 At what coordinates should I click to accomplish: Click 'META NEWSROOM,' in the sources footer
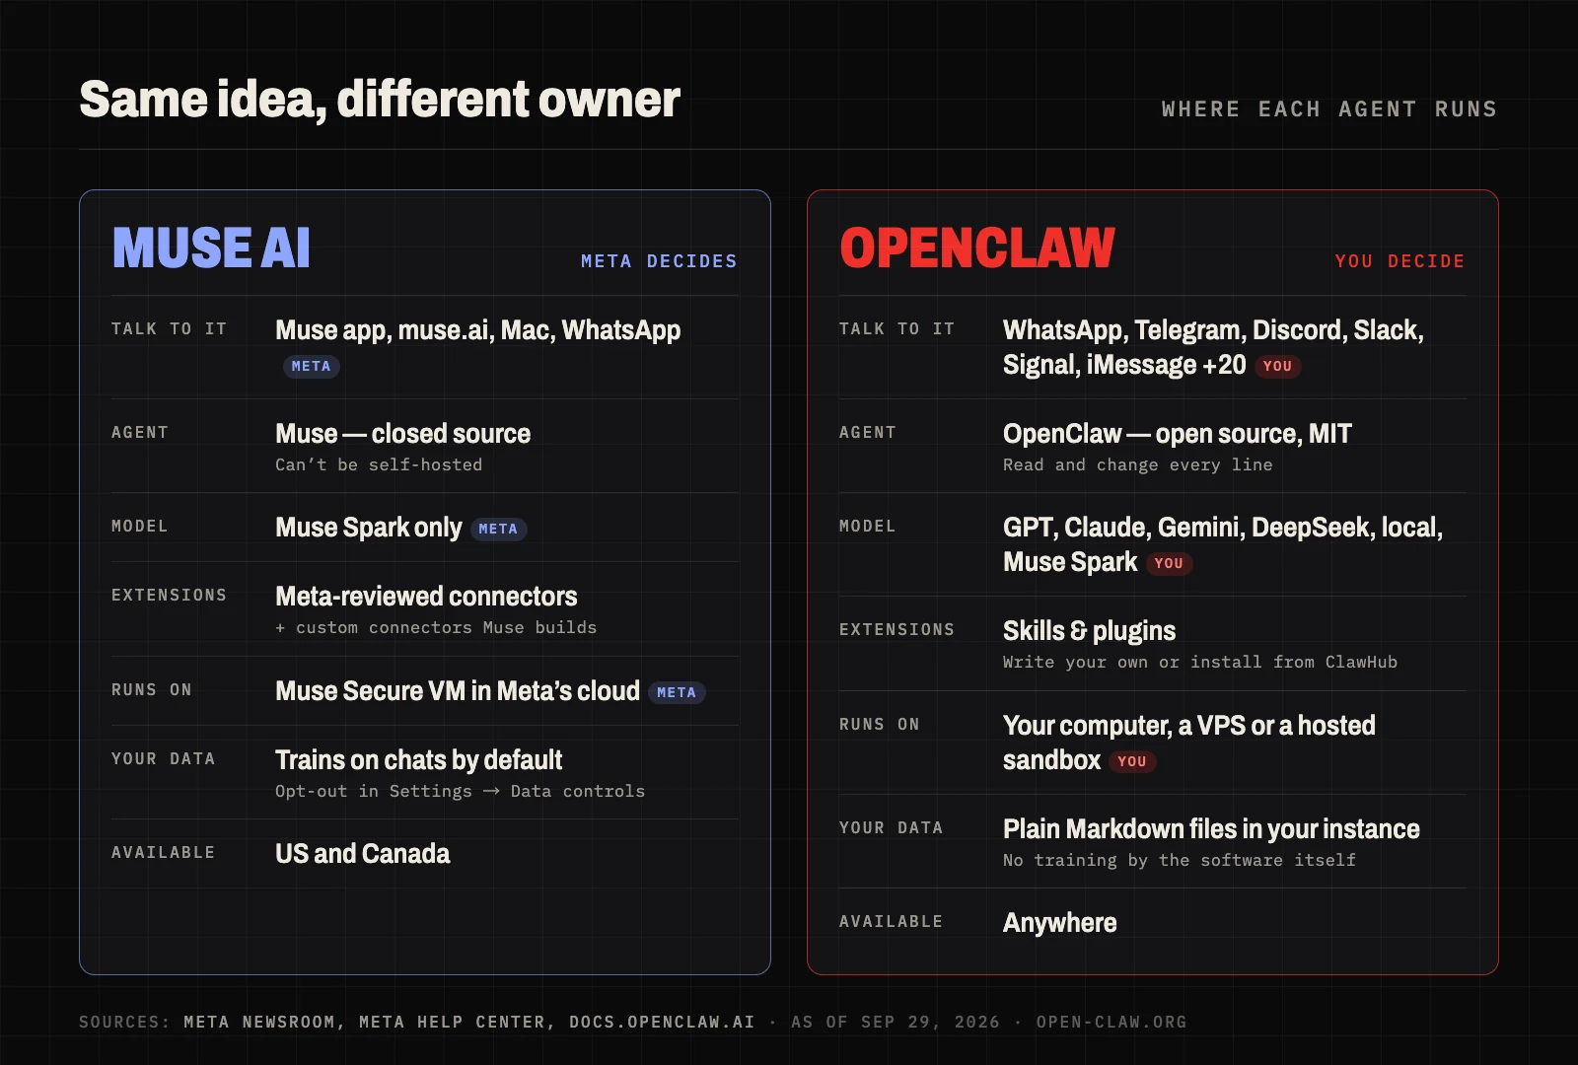264,1023
